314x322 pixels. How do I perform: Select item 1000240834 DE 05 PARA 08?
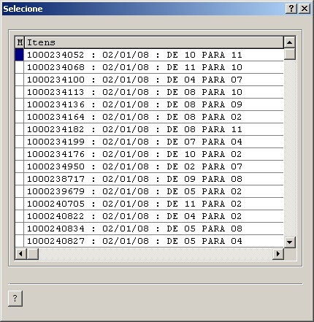[x=154, y=229]
